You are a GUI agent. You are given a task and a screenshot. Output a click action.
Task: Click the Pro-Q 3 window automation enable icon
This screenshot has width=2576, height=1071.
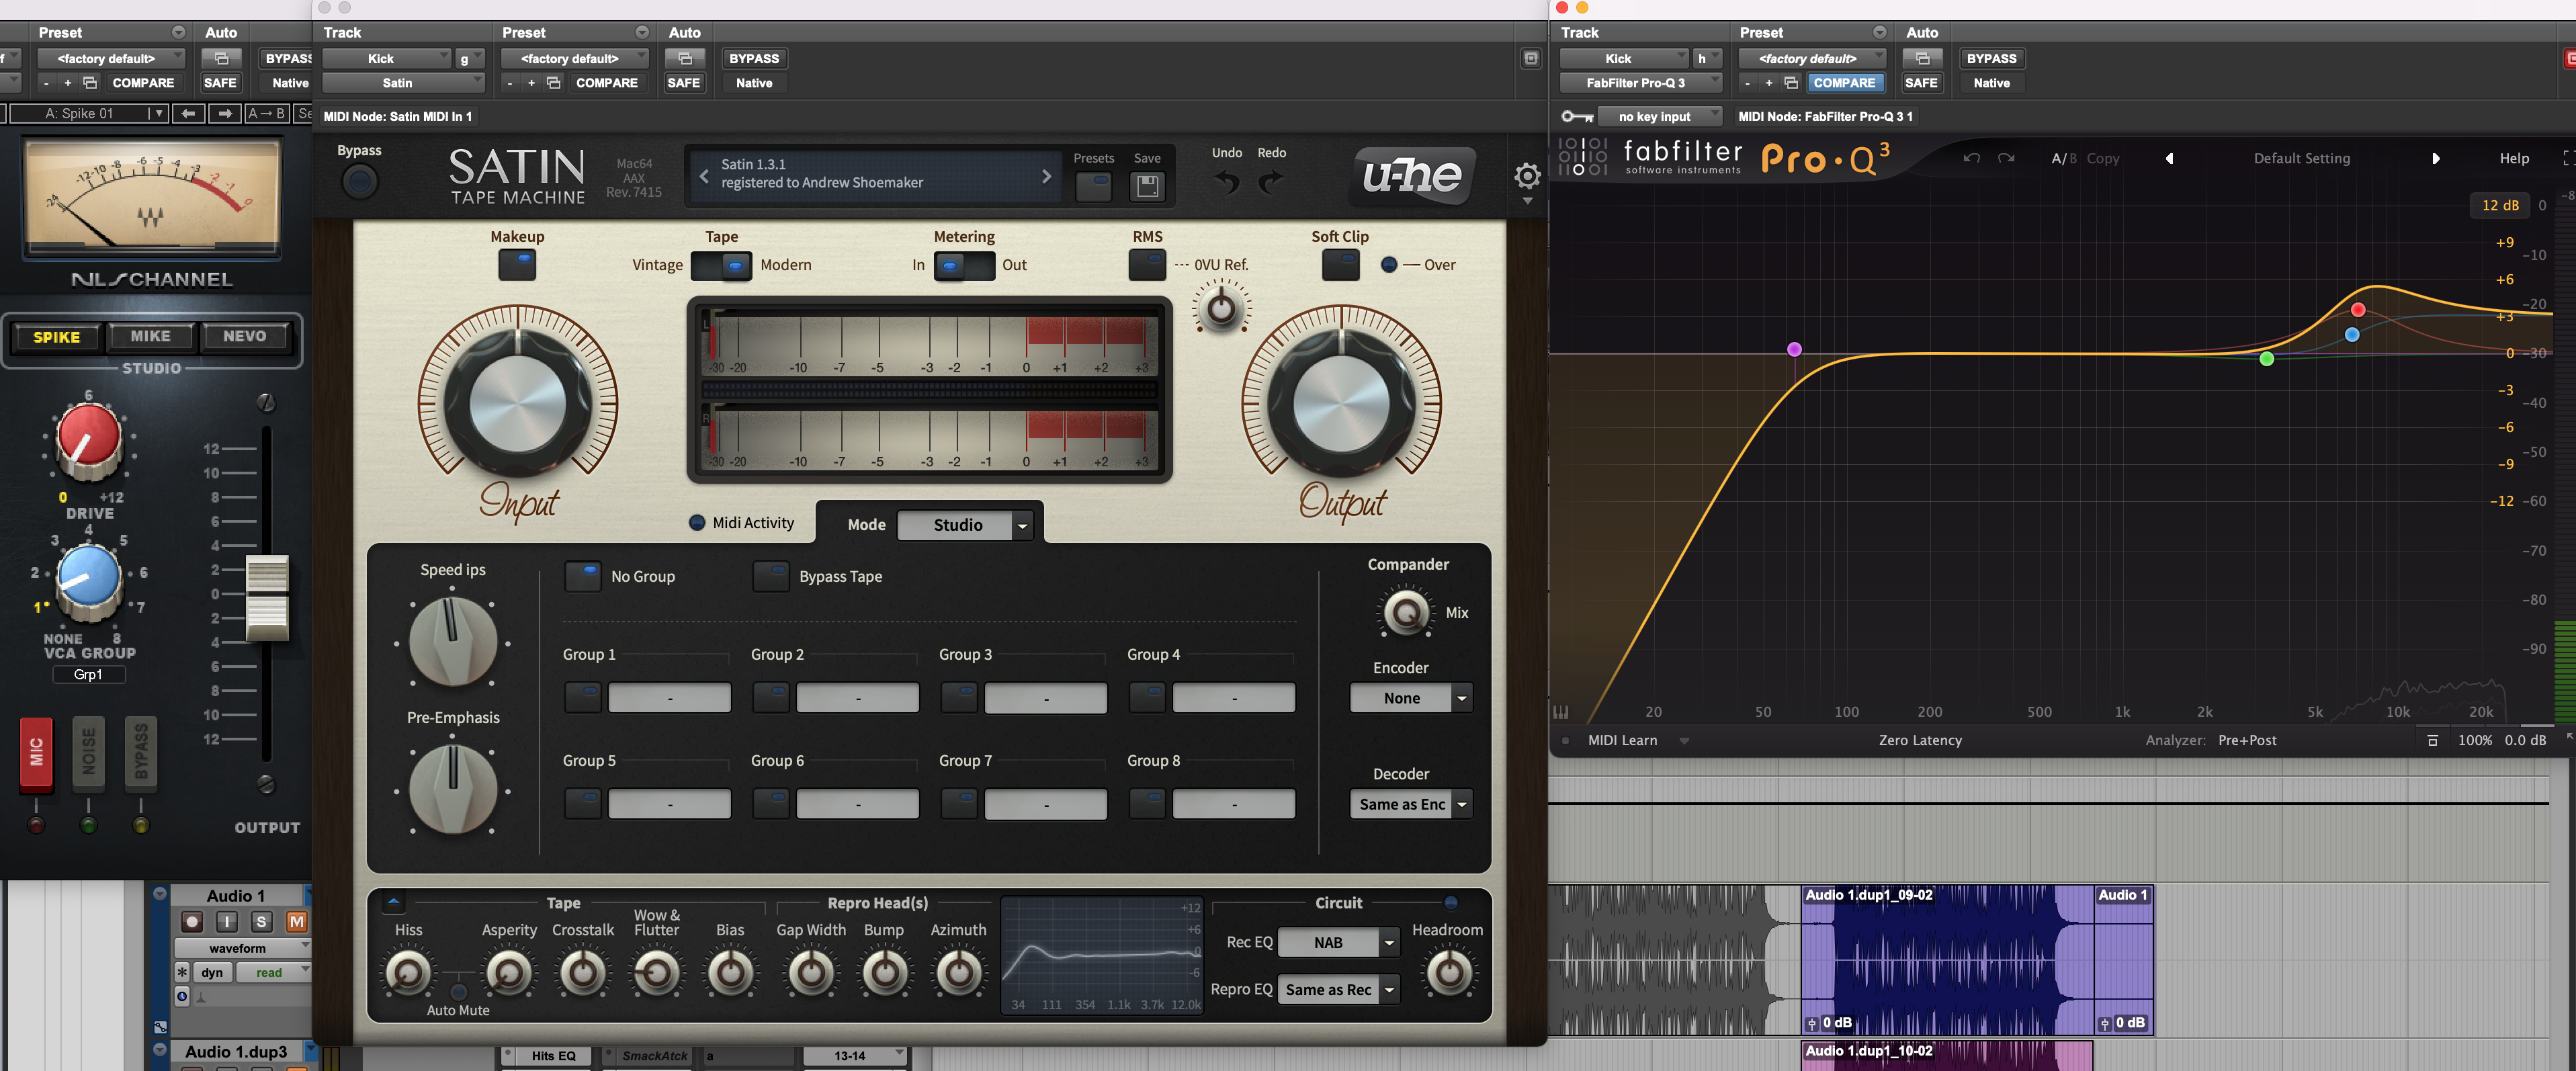(1922, 58)
